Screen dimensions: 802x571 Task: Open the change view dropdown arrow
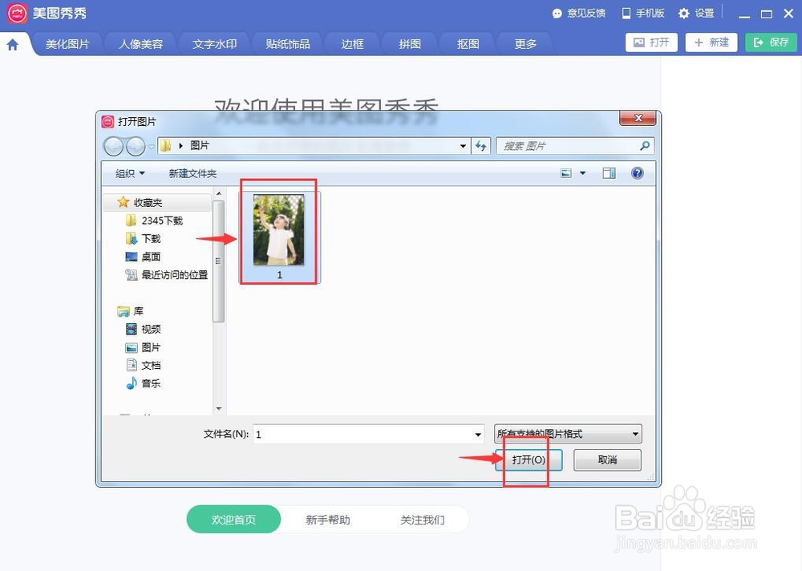tap(582, 172)
